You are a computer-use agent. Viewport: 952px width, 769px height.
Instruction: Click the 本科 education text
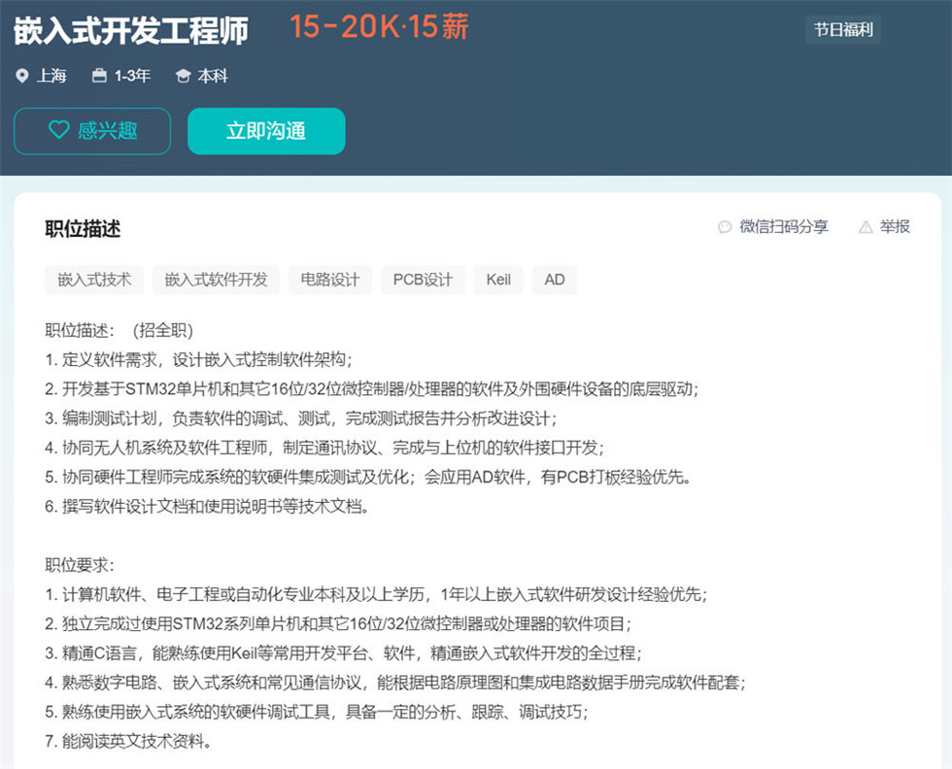coord(213,76)
